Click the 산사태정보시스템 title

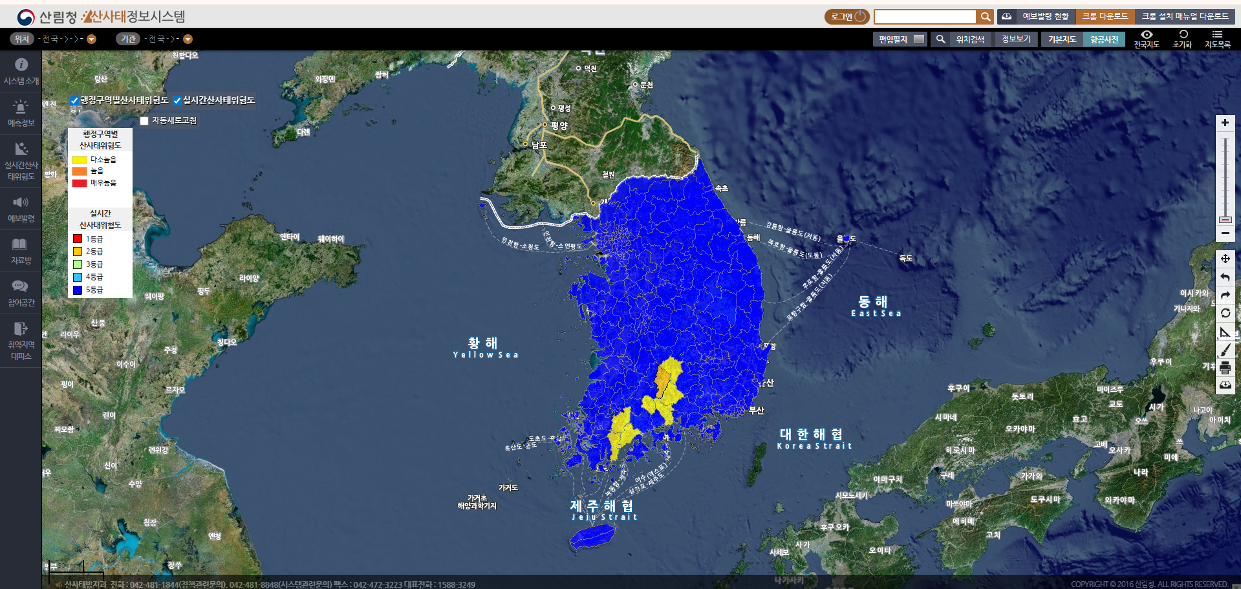point(133,17)
